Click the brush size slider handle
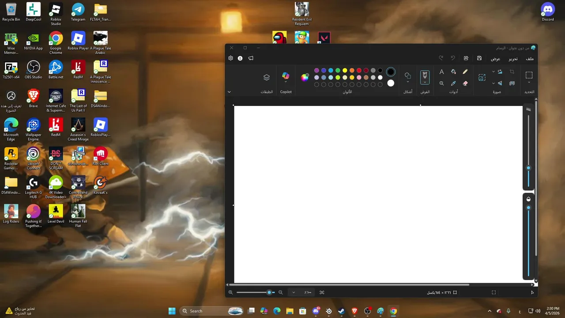Viewport: 565px width, 318px height. pyautogui.click(x=528, y=168)
